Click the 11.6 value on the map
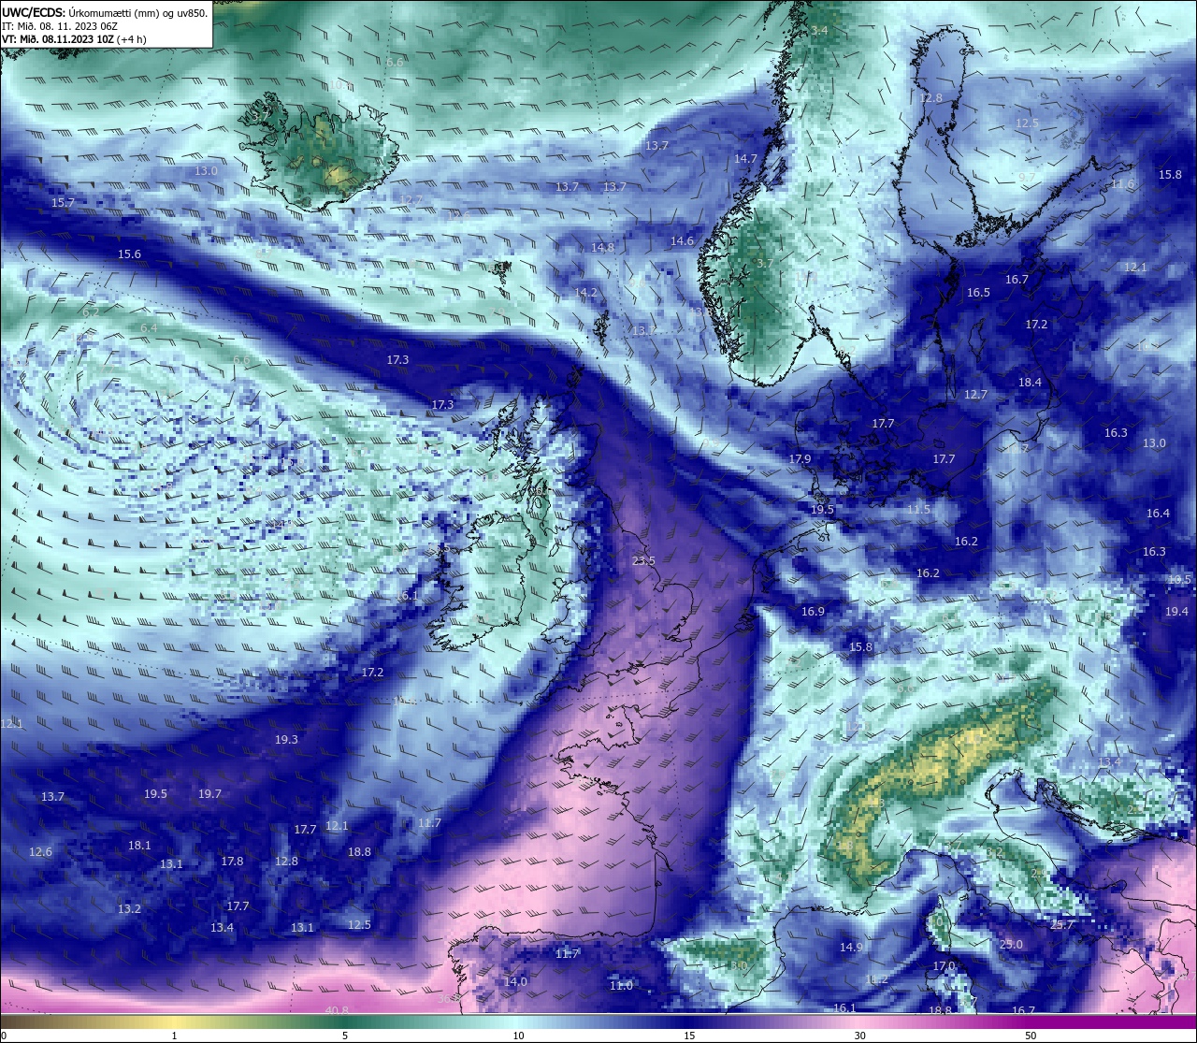Image resolution: width=1197 pixels, height=1043 pixels. [x=1122, y=184]
